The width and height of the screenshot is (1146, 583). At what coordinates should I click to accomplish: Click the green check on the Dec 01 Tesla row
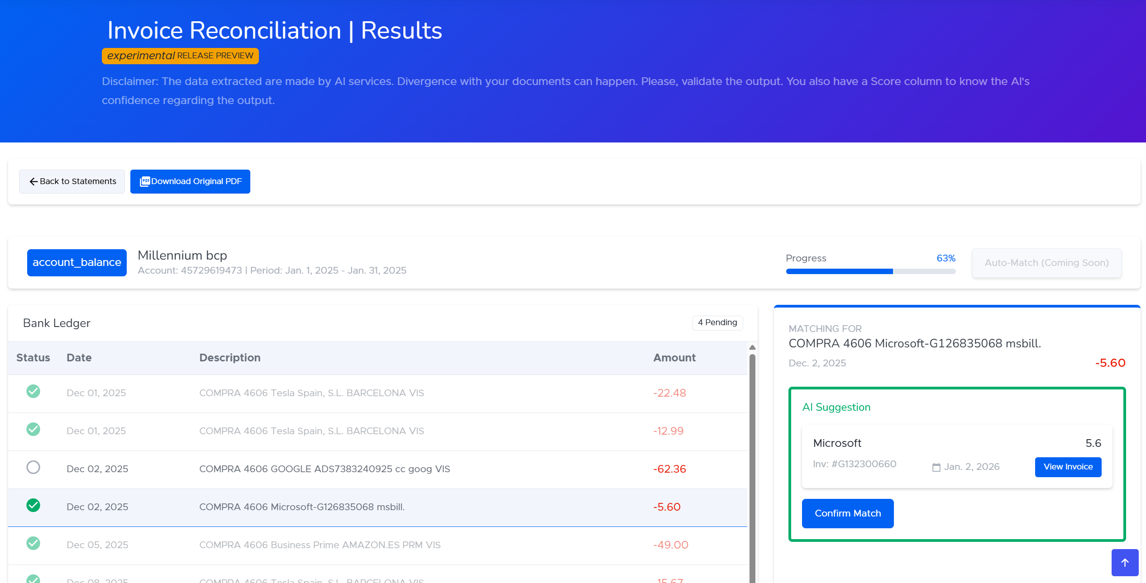pos(33,392)
